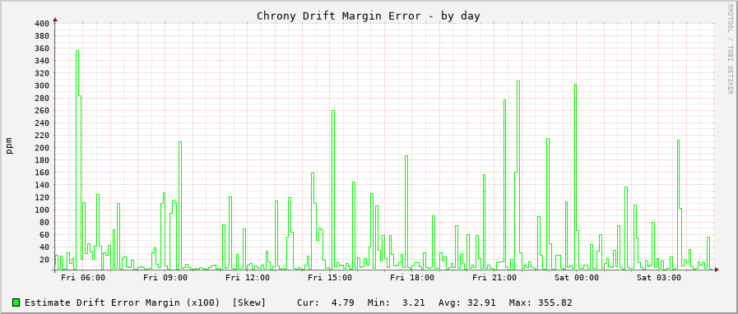Click the 'Cur: 4.79' value
The image size is (738, 314).
click(x=325, y=302)
